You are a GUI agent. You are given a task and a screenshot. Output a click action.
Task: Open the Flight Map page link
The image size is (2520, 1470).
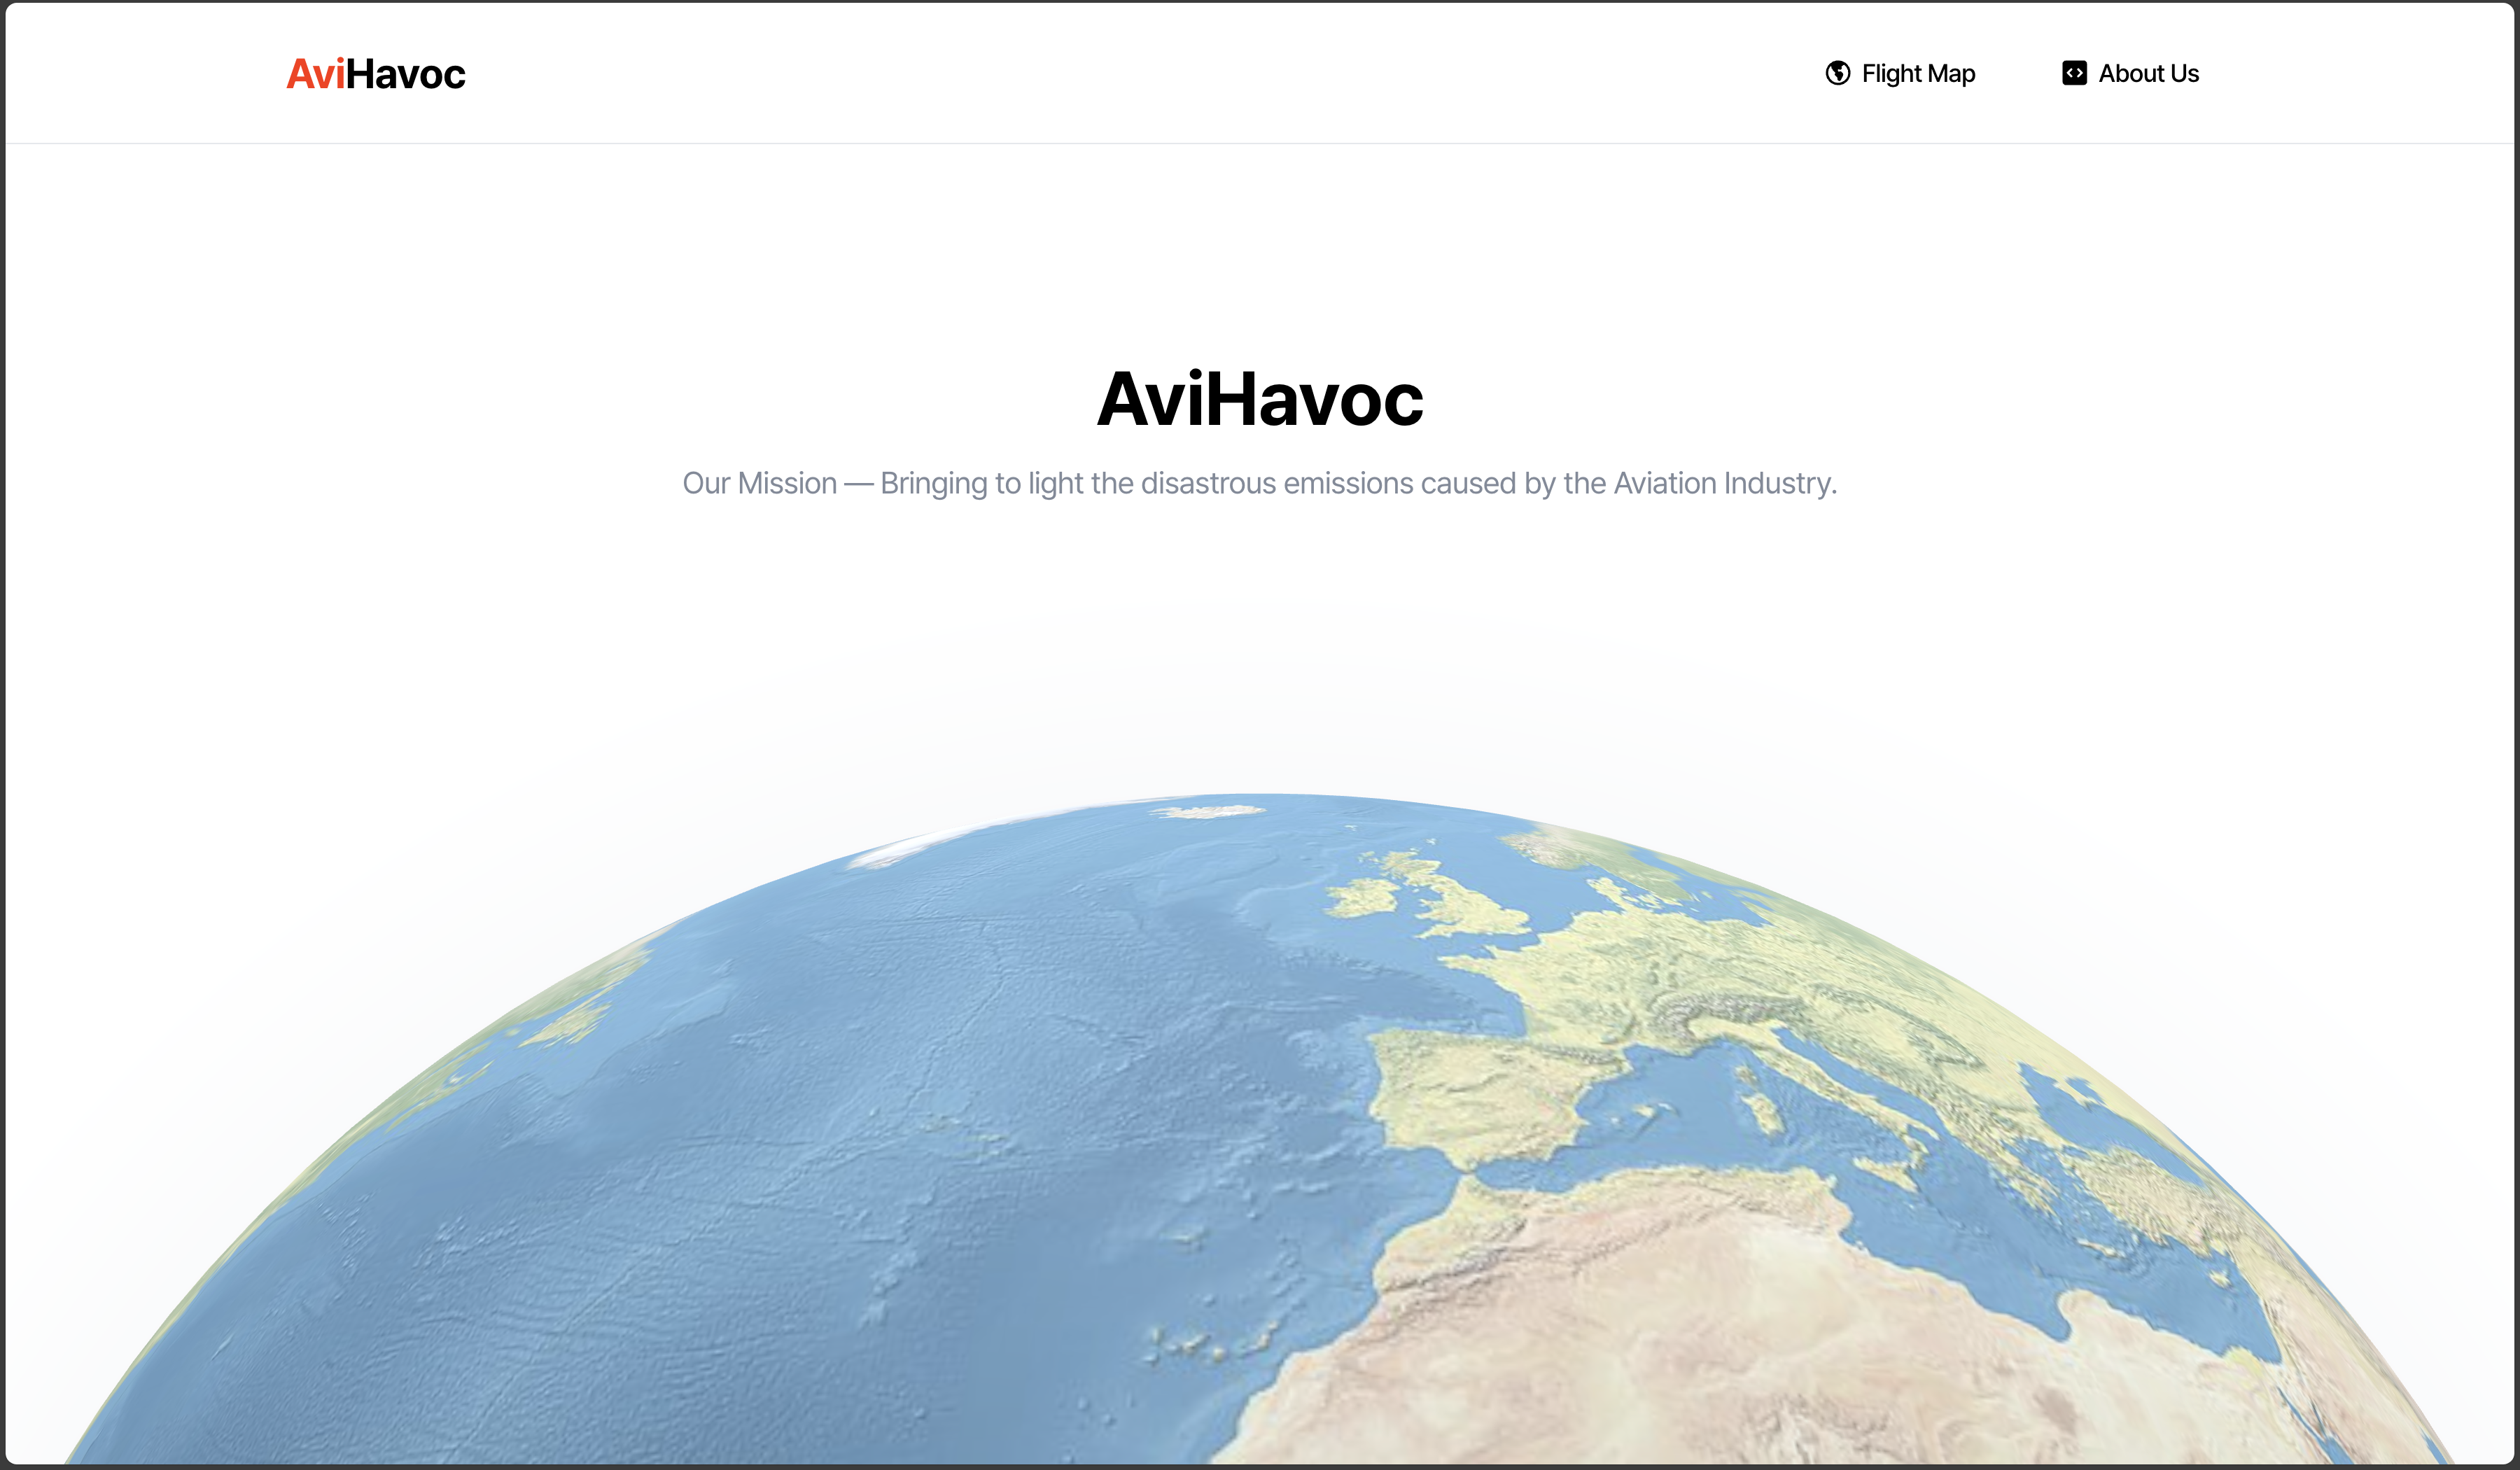click(1917, 73)
